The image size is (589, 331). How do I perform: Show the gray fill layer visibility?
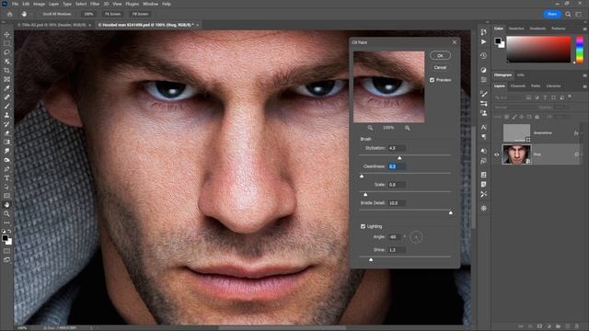(x=497, y=132)
